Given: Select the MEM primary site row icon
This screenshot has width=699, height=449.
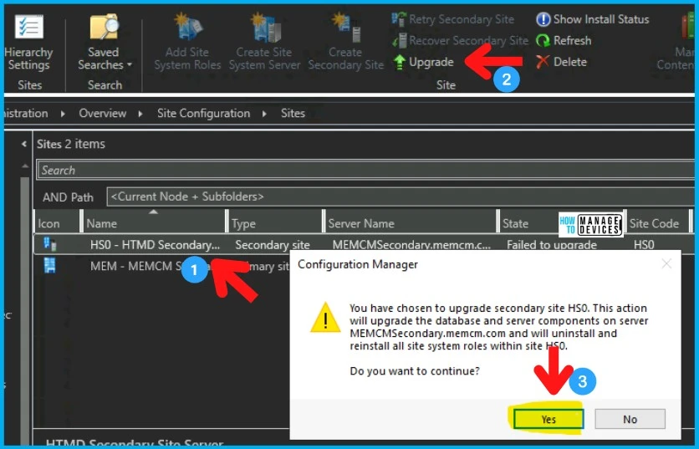Looking at the screenshot, I should coord(49,265).
